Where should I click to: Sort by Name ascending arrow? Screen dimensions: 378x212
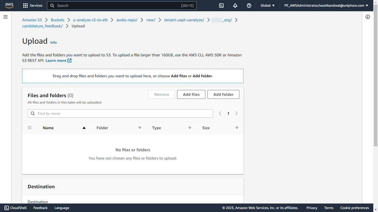tap(84, 128)
